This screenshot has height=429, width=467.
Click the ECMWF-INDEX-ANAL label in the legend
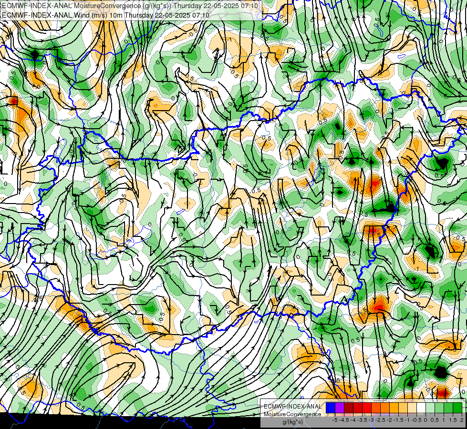pyautogui.click(x=293, y=407)
